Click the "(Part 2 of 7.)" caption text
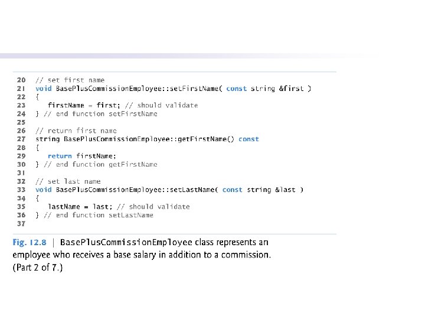 pos(37,268)
